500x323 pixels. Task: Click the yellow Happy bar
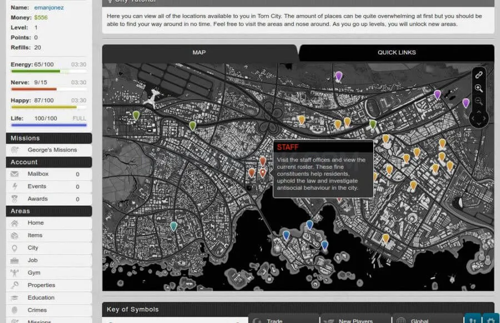click(48, 107)
